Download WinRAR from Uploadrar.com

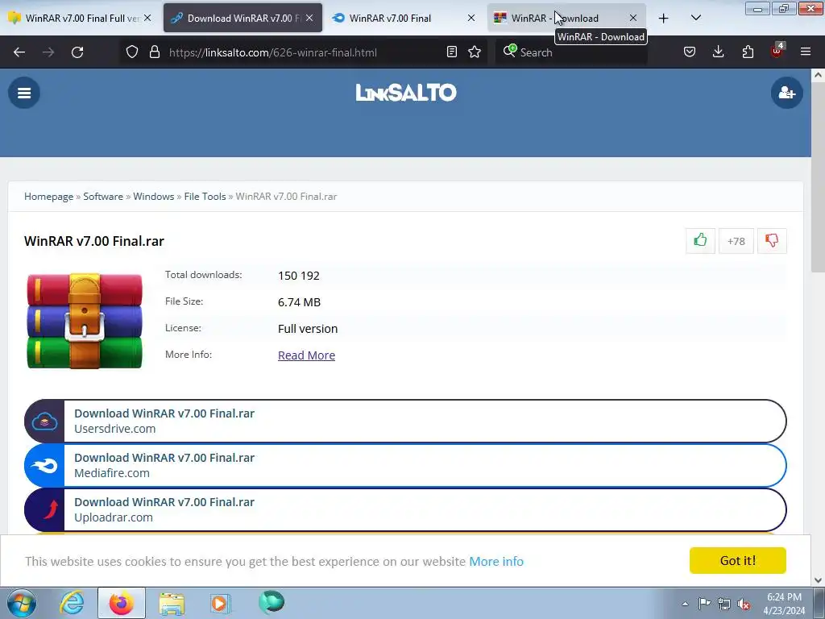(405, 509)
